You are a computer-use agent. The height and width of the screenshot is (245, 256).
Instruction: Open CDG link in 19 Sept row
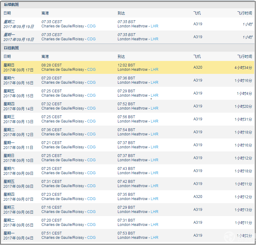coord(91,26)
